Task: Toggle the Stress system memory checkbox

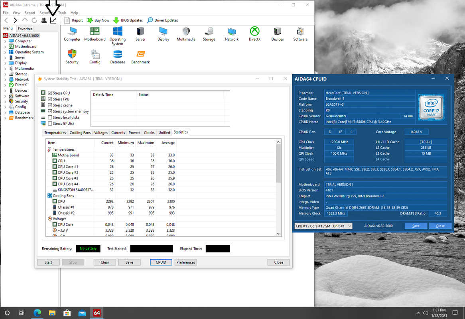Action: coord(50,112)
